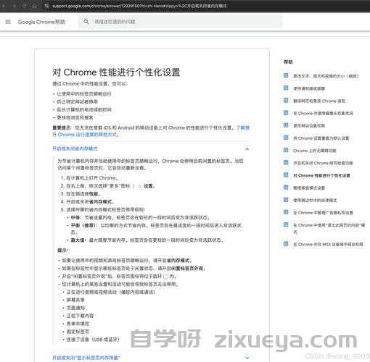Click the 最大值 option description
This screenshot has height=362, width=370.
click(x=148, y=240)
